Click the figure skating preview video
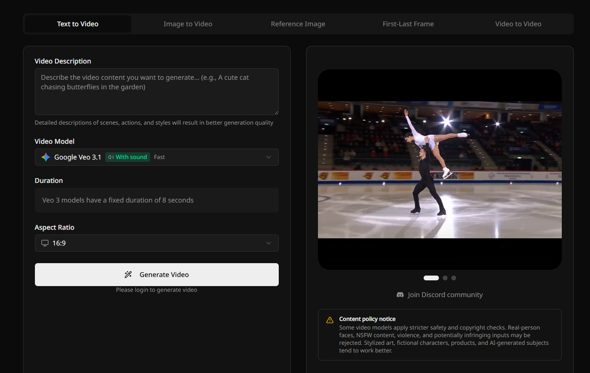 coord(439,170)
